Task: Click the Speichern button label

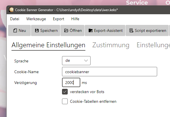Action: (x=49, y=30)
